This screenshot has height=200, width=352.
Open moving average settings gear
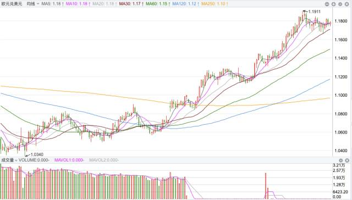[340, 4]
